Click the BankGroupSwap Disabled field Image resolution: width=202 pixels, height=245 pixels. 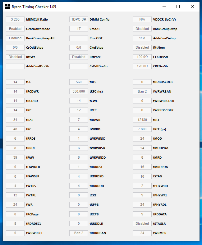(x=142, y=29)
